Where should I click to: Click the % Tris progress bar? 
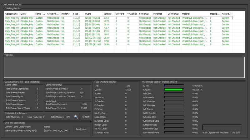173,85
